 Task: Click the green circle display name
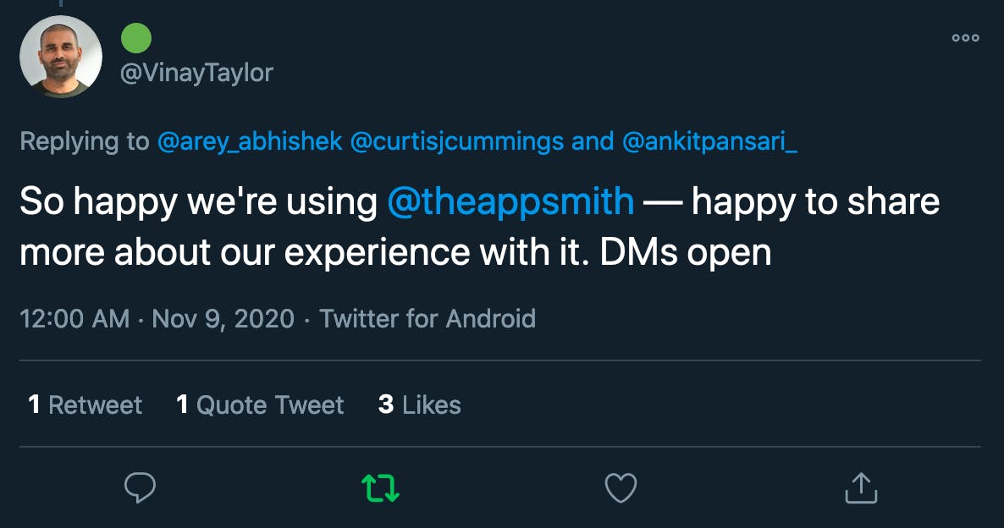pos(136,38)
